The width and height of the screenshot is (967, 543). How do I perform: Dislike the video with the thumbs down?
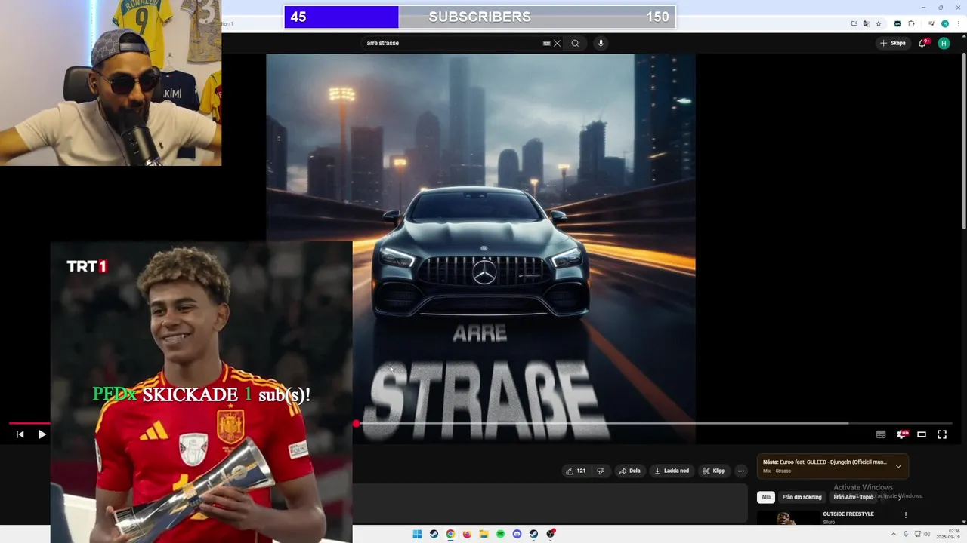[601, 471]
